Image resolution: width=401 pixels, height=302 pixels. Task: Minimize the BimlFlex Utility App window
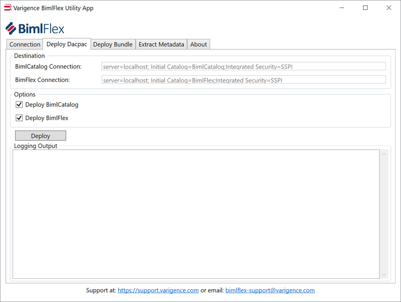(342, 8)
